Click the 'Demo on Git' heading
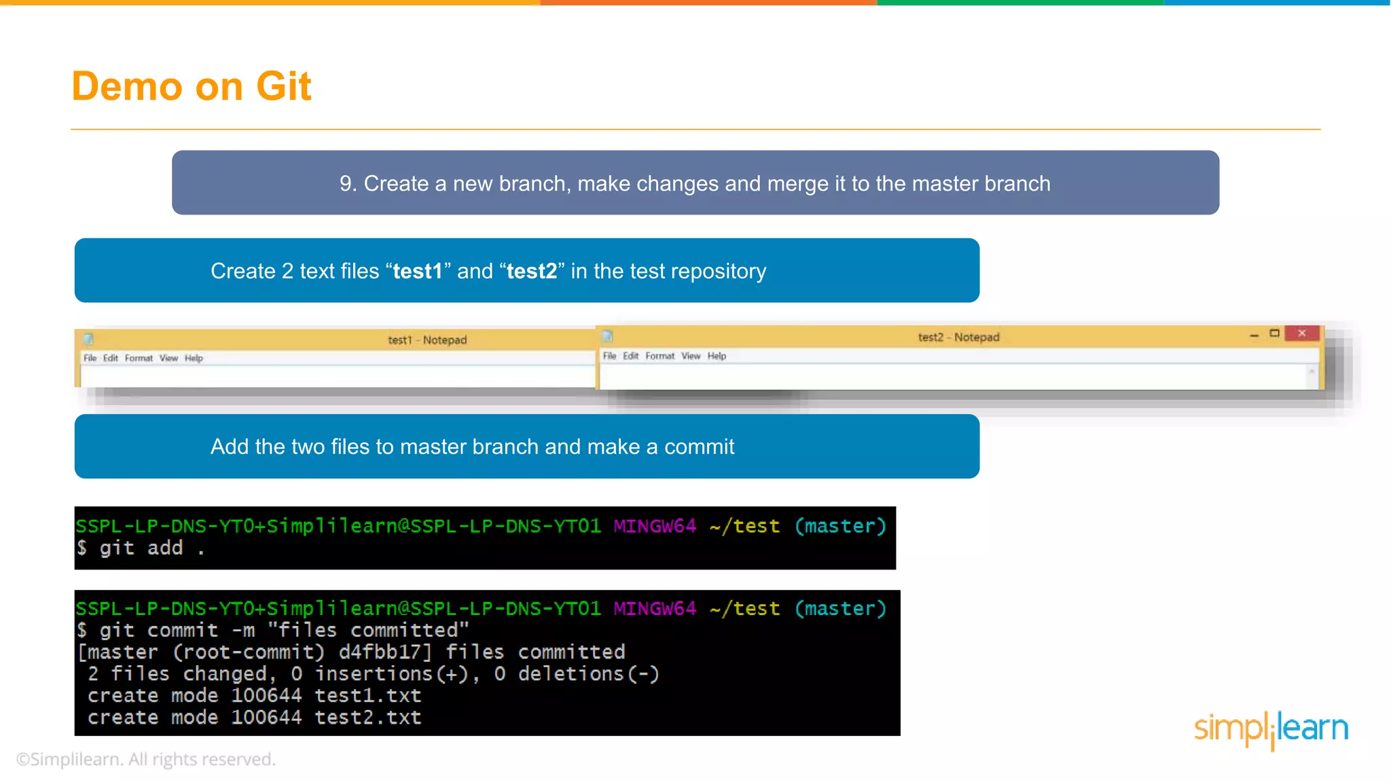The height and width of the screenshot is (782, 1391). (x=192, y=86)
